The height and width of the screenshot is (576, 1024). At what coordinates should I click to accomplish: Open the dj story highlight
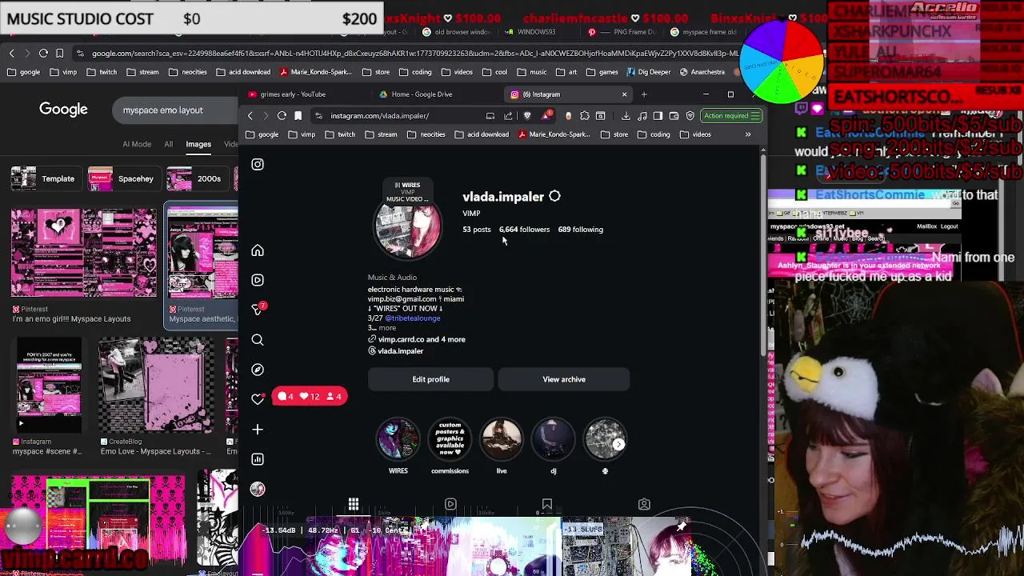point(553,440)
